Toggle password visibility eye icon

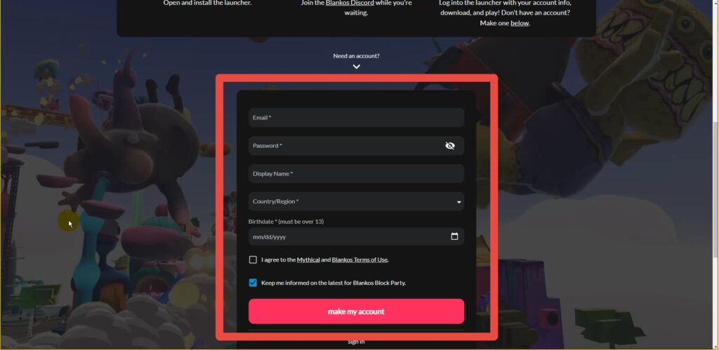(450, 146)
